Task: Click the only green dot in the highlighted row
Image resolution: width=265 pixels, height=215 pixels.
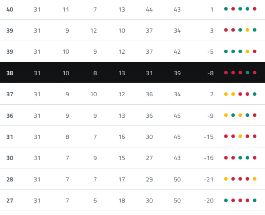Action: (x=248, y=73)
